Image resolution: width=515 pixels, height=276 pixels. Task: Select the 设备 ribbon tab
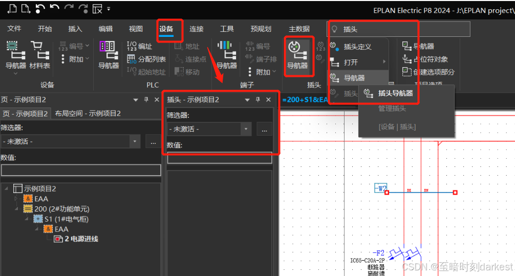pyautogui.click(x=166, y=29)
